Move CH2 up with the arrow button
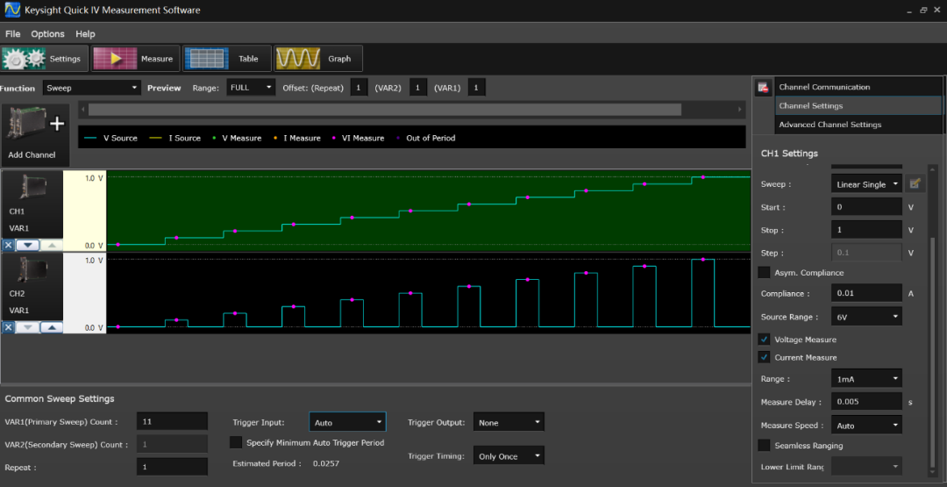The height and width of the screenshot is (487, 947). [x=52, y=327]
